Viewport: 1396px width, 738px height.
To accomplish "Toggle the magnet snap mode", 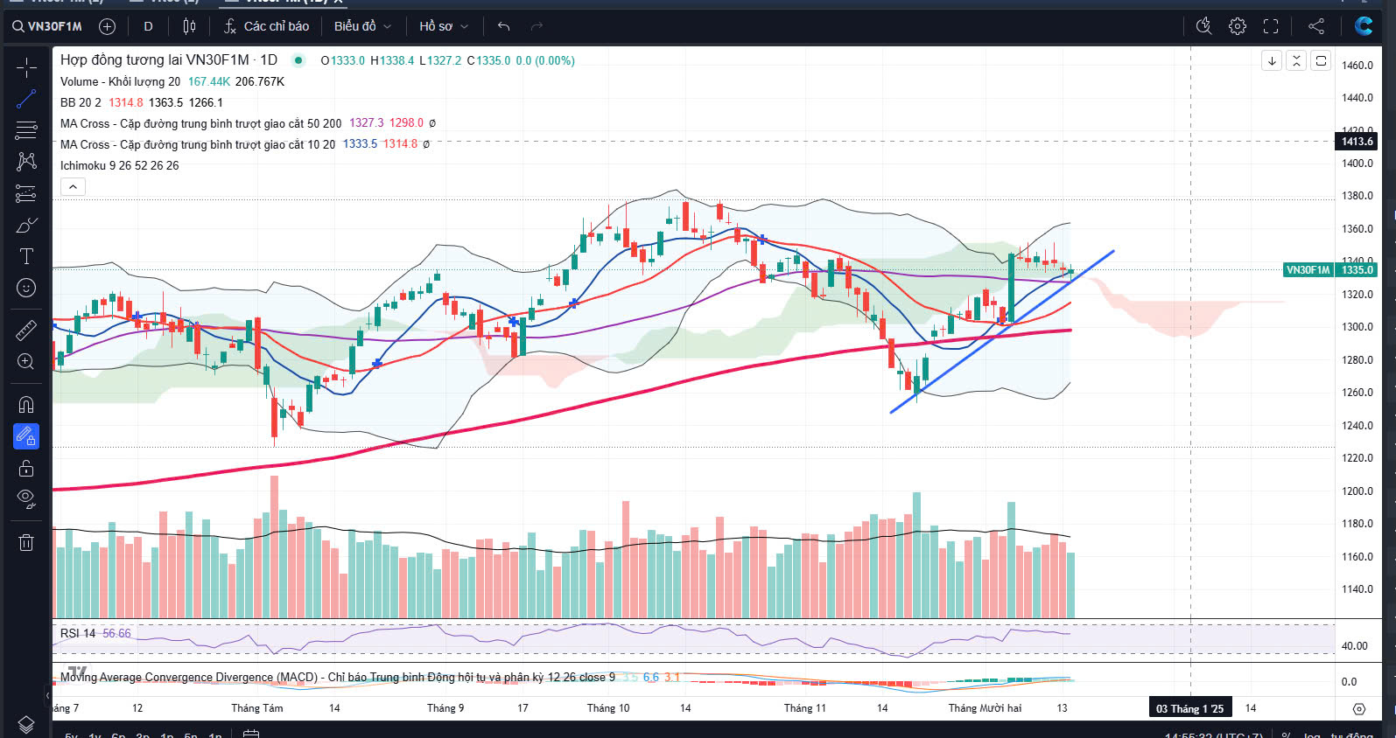I will (x=26, y=404).
